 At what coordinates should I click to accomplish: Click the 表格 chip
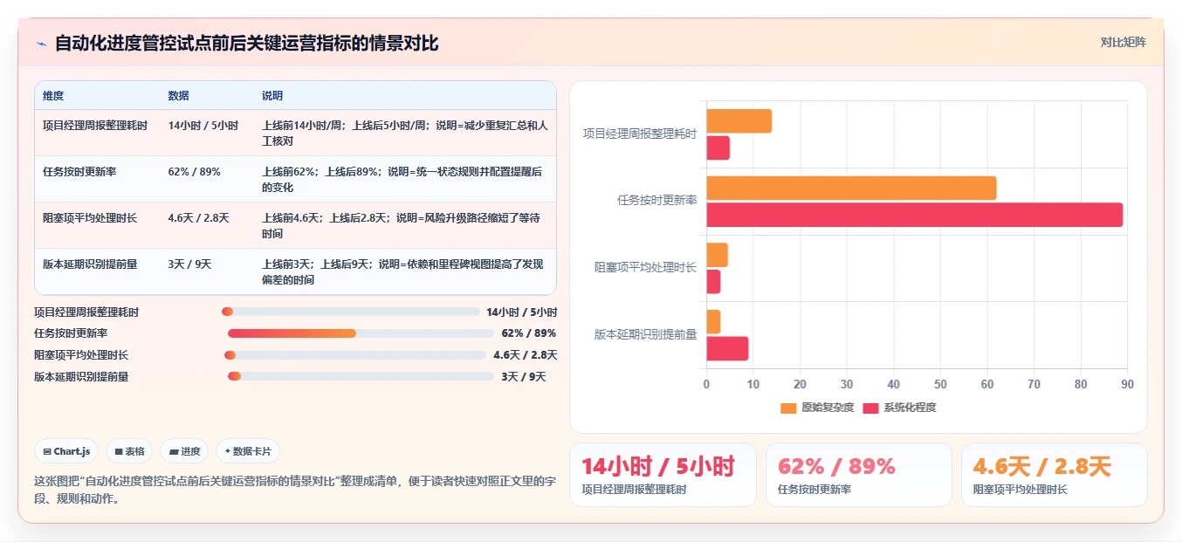(x=129, y=451)
